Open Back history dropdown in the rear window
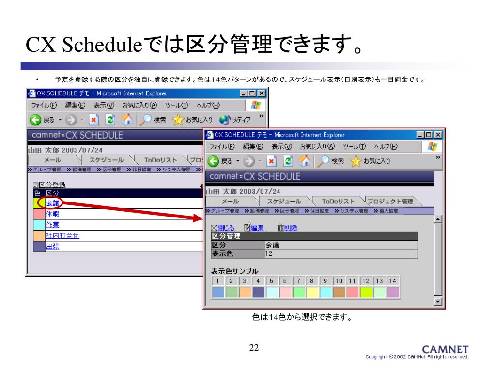Image resolution: width=496 pixels, height=372 pixels. (x=60, y=120)
